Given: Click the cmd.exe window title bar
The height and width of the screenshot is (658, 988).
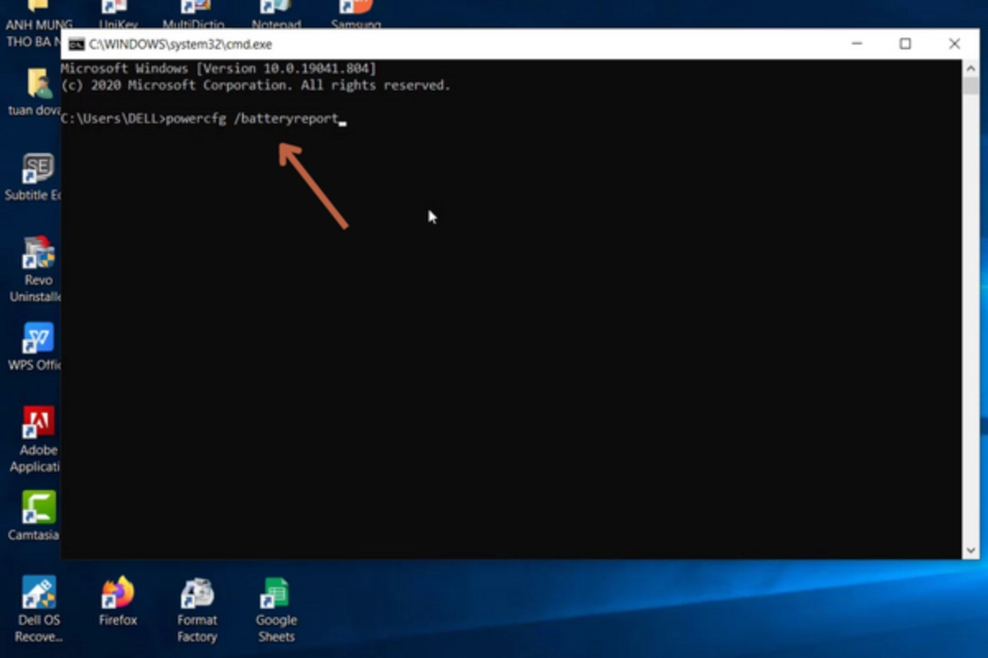Looking at the screenshot, I should pos(494,44).
